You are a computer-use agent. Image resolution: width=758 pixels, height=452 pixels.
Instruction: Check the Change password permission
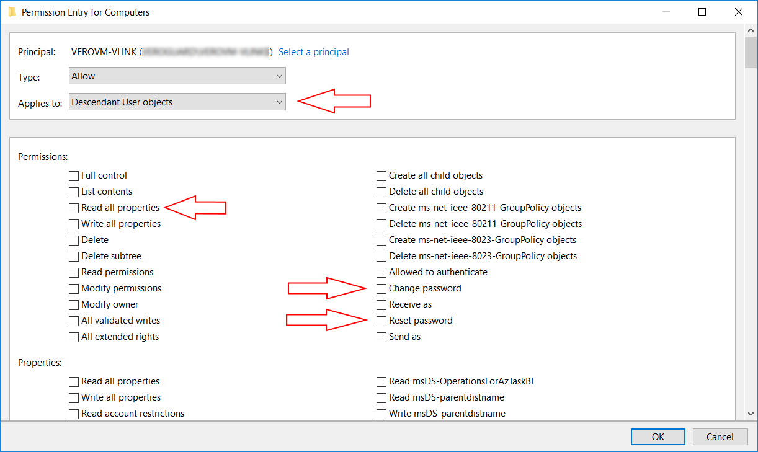[382, 289]
